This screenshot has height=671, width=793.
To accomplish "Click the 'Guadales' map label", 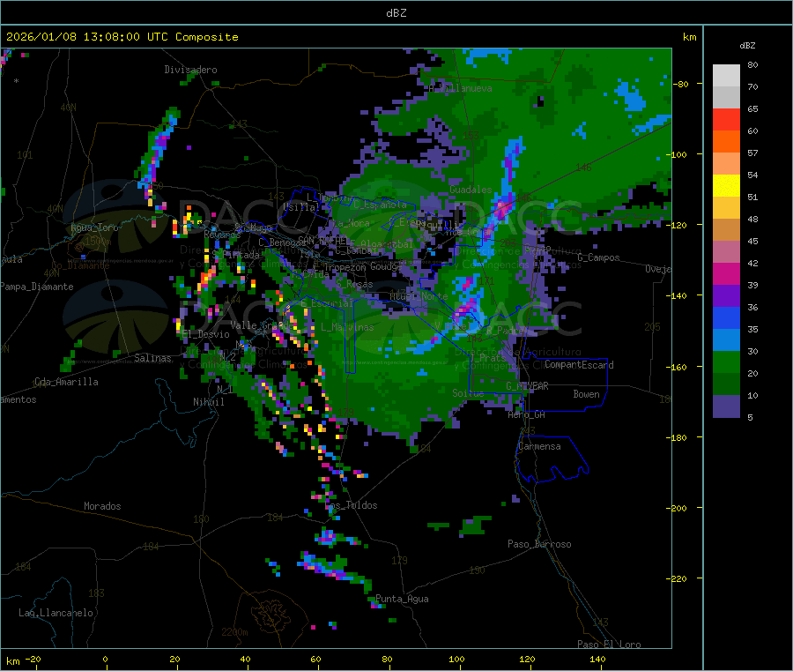I will (x=471, y=190).
